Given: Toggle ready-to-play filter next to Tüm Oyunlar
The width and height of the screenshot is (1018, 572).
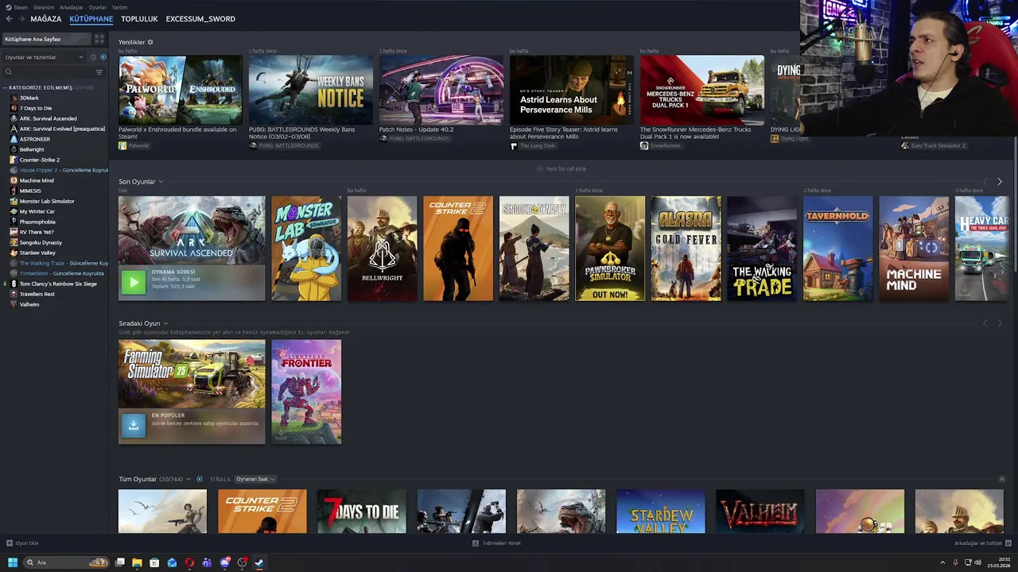Looking at the screenshot, I should coord(200,479).
